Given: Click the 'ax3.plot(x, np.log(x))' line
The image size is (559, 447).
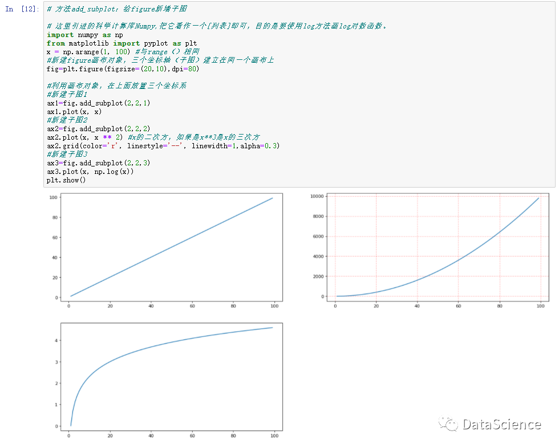Looking at the screenshot, I should [x=90, y=172].
